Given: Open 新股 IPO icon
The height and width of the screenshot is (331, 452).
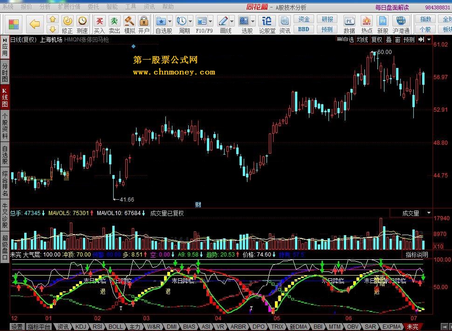Looking at the screenshot, I should click(x=383, y=25).
